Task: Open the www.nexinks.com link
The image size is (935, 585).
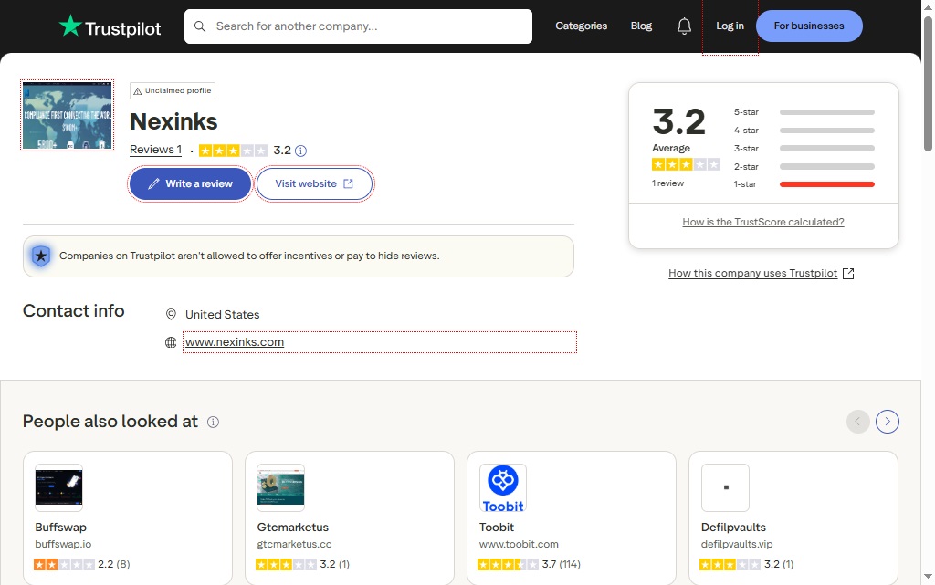Action: [x=235, y=342]
